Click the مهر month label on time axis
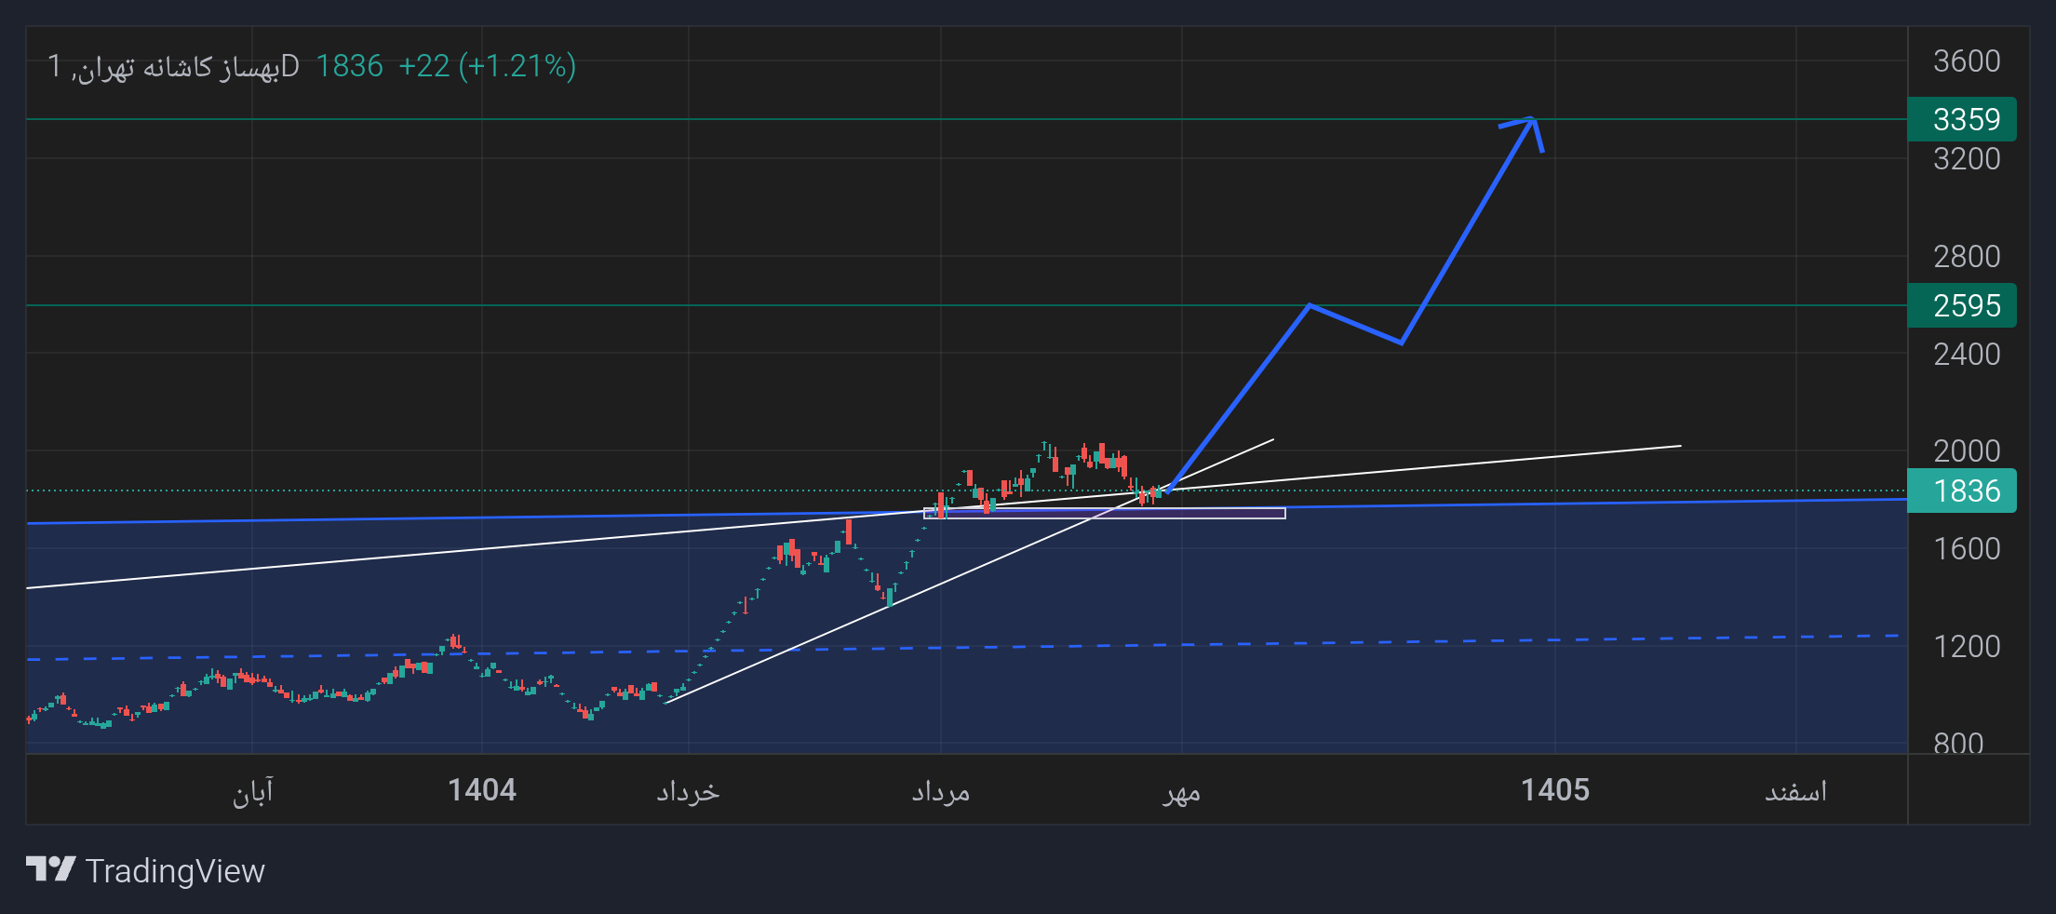 pyautogui.click(x=1181, y=792)
